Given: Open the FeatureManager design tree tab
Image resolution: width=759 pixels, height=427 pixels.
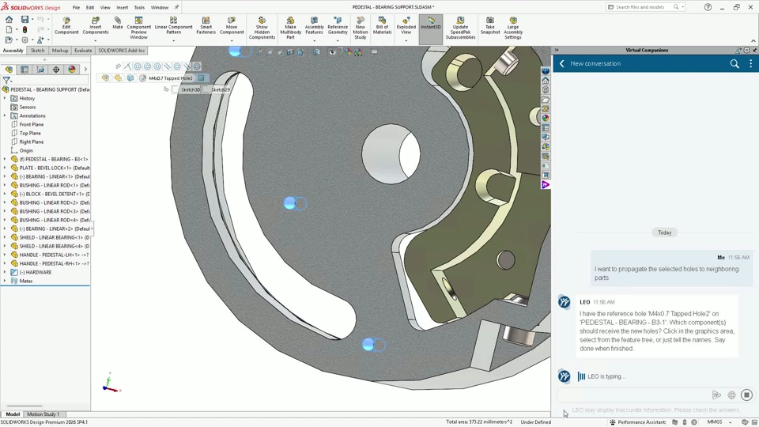Looking at the screenshot, I should (9, 70).
